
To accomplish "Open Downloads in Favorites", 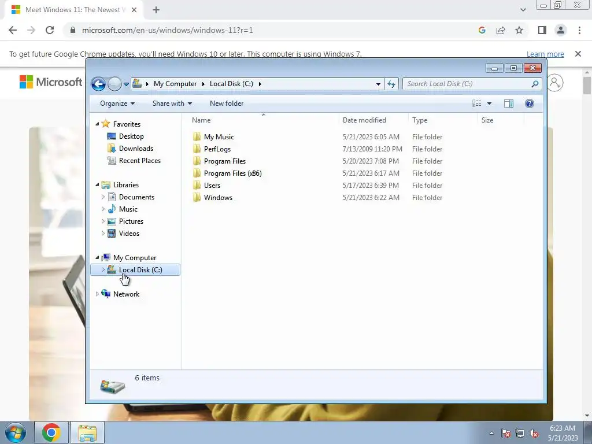I will pos(136,149).
